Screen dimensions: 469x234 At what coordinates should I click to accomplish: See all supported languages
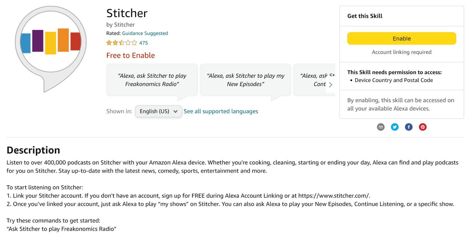221,111
